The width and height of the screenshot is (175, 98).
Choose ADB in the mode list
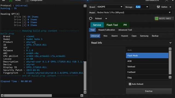(x=147, y=61)
